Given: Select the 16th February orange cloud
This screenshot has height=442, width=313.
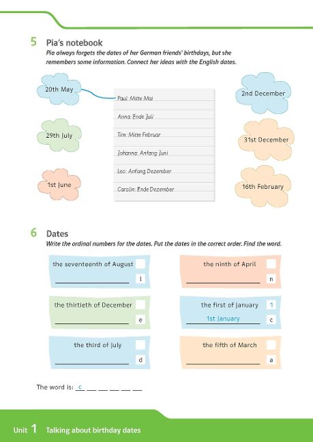Looking at the screenshot, I should [263, 186].
